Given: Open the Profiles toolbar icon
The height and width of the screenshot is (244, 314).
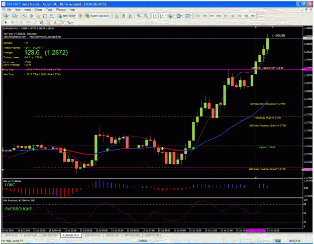Looking at the screenshot, I should pos(14,16).
